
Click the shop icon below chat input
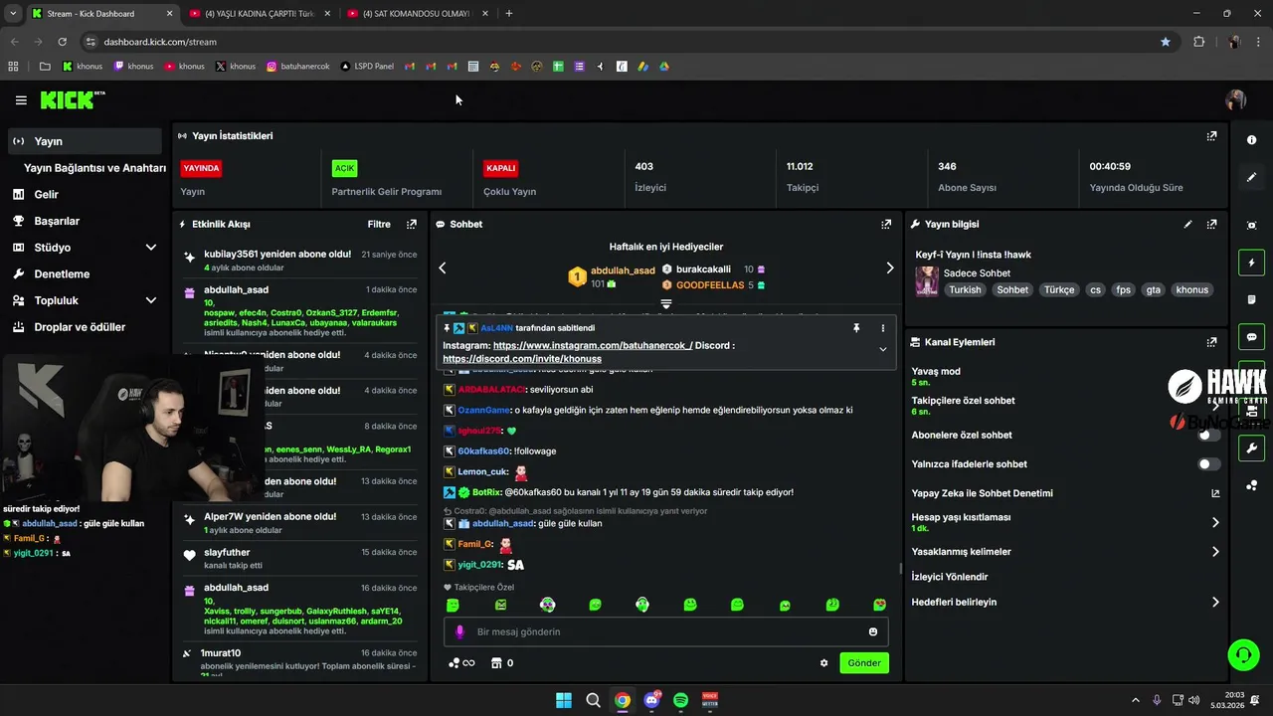click(x=496, y=663)
